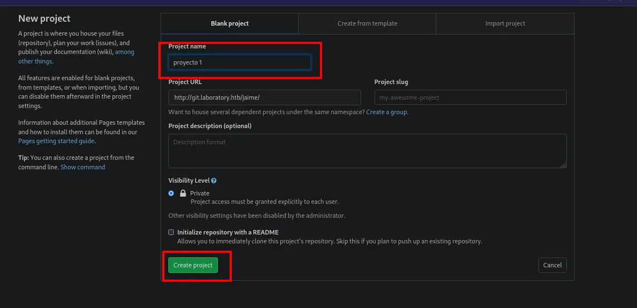Screen dimensions: 637x308
Task: Open the Create a group link
Action: (387, 112)
